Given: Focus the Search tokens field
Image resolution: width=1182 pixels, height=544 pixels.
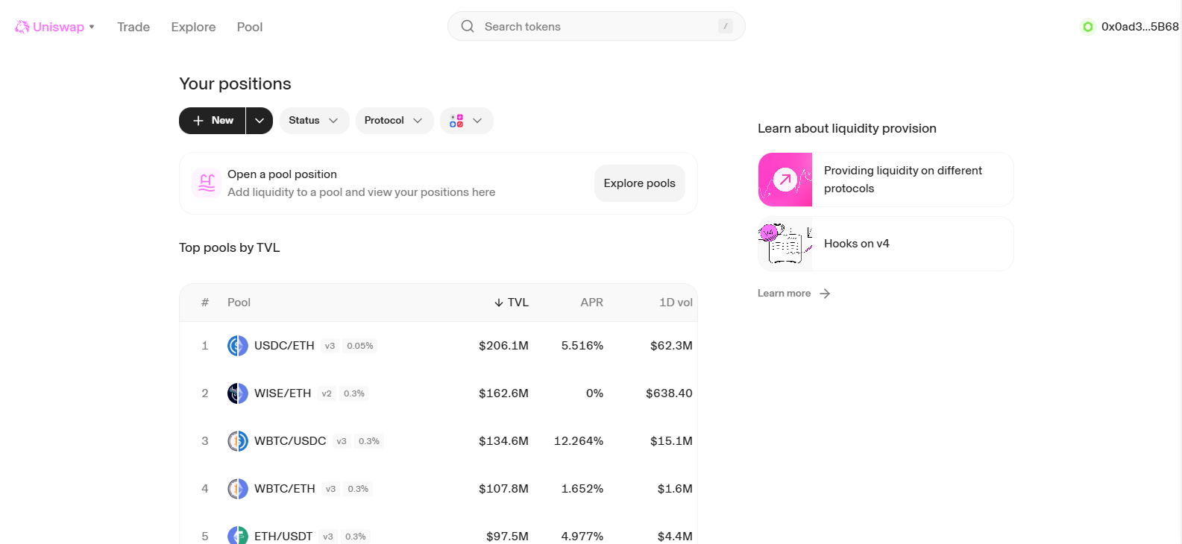Looking at the screenshot, I should tap(597, 26).
